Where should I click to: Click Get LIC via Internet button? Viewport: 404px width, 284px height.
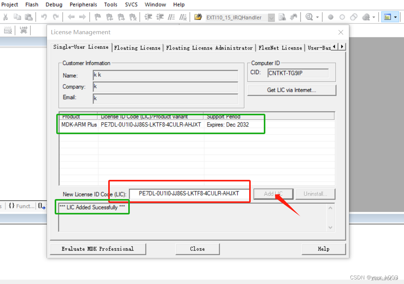click(x=292, y=90)
